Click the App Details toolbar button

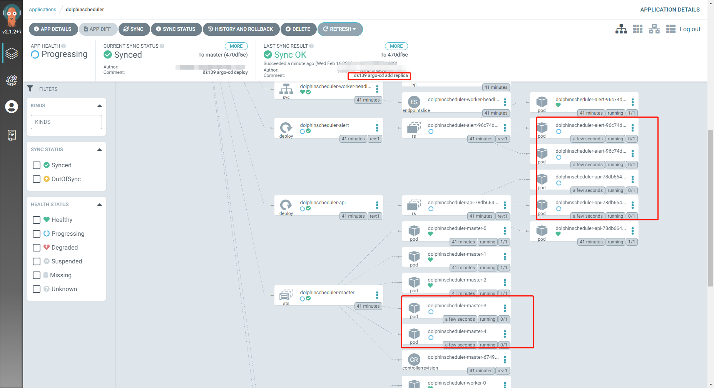pyautogui.click(x=53, y=29)
